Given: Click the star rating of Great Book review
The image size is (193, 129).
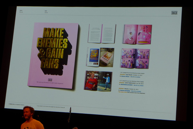Looking at the screenshot, I should [x=122, y=74].
